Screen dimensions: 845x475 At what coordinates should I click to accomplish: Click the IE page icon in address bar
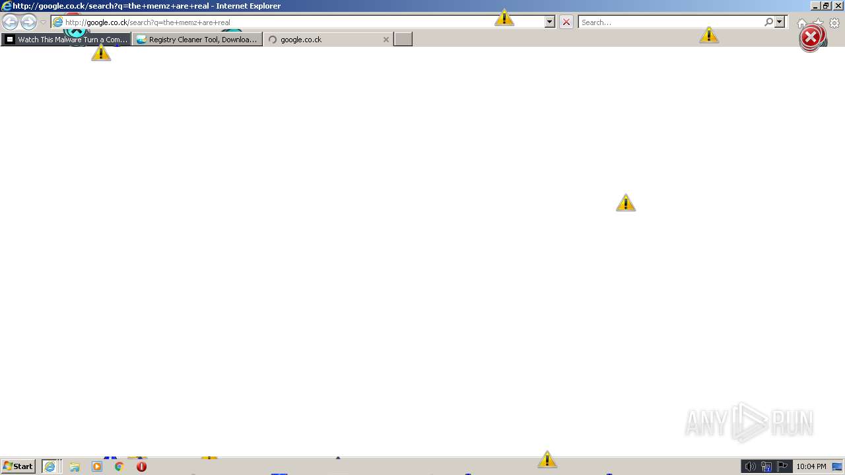click(58, 22)
